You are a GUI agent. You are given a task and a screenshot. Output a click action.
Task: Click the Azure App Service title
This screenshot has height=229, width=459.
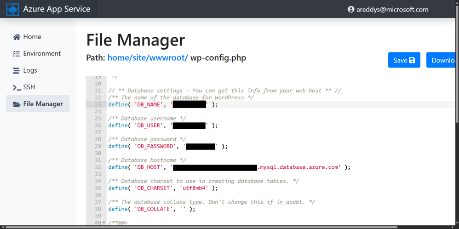(x=57, y=9)
